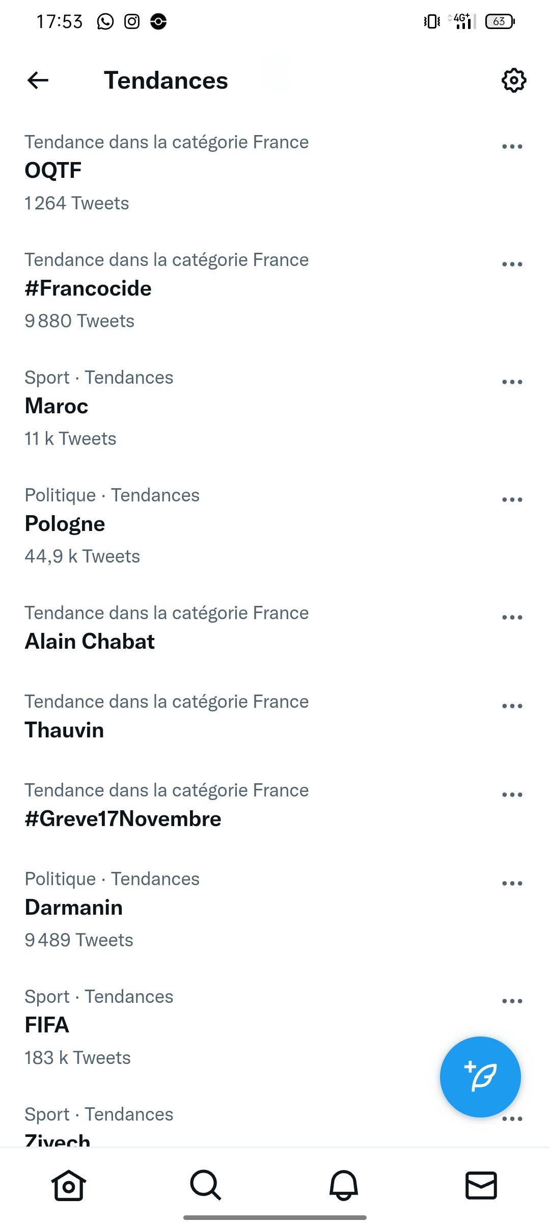
Task: Show options for Pologne trend
Action: coord(512,500)
